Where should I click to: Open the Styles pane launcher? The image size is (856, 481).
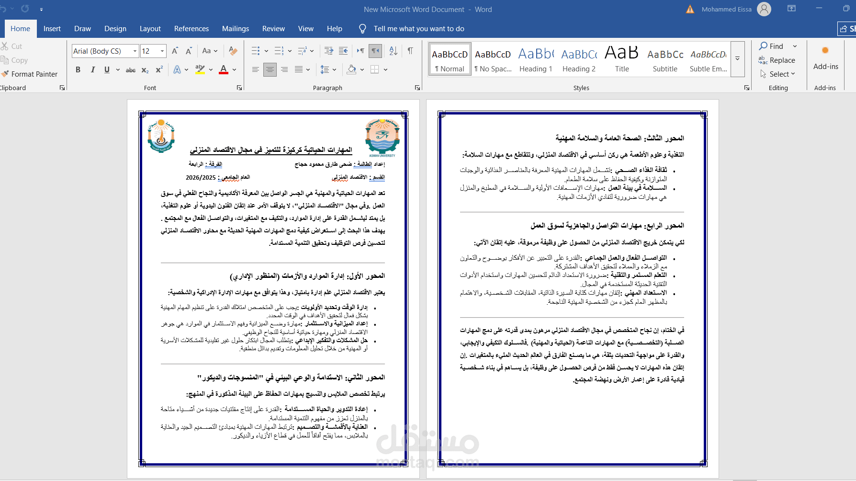click(x=747, y=88)
